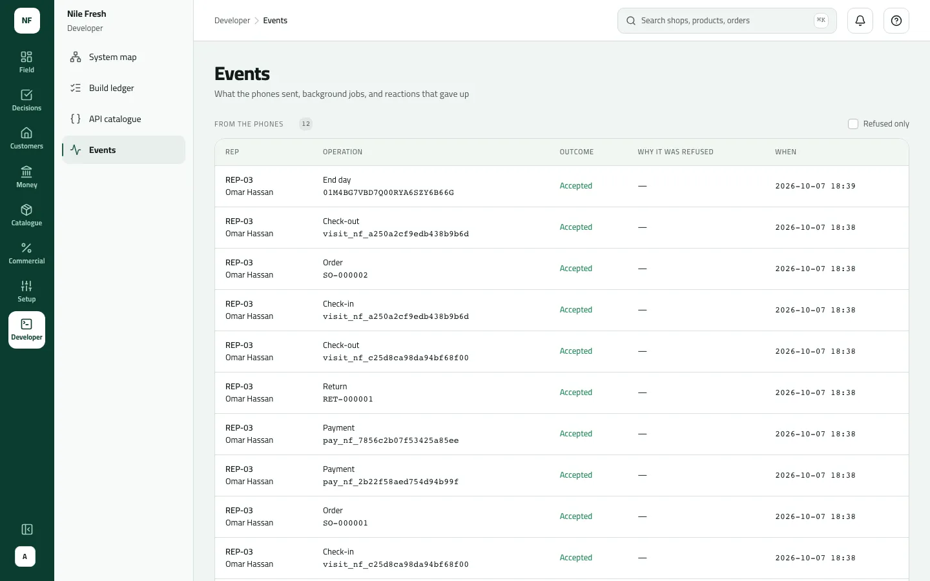
Task: Open System map page
Action: [x=124, y=57]
